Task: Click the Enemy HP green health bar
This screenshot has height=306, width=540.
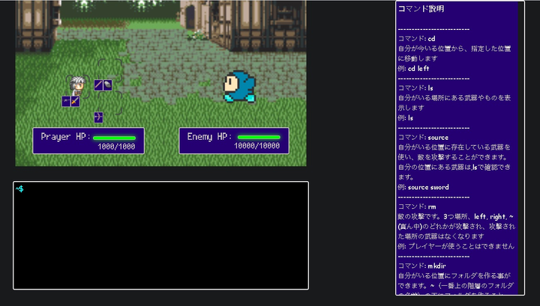Action: (259, 138)
